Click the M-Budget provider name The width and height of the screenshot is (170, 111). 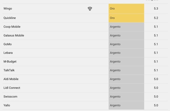coord(10,62)
